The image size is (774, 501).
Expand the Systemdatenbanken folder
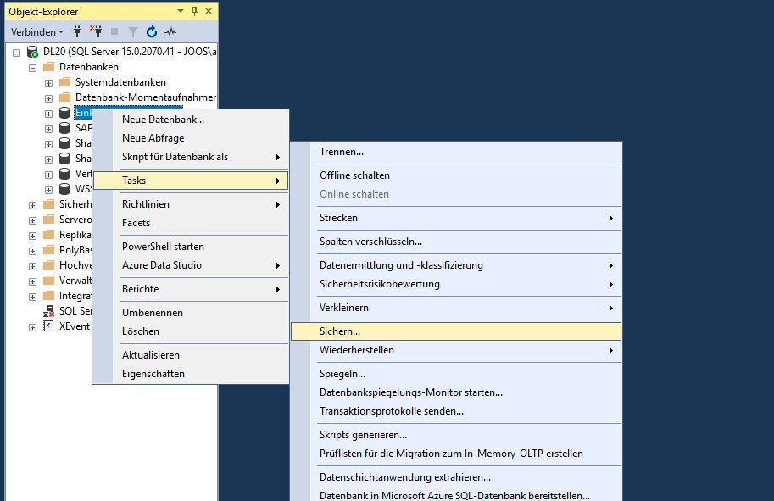[48, 81]
